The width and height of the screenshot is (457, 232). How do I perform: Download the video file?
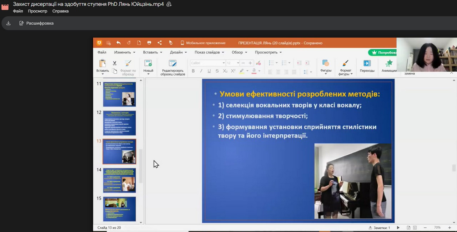(9, 23)
